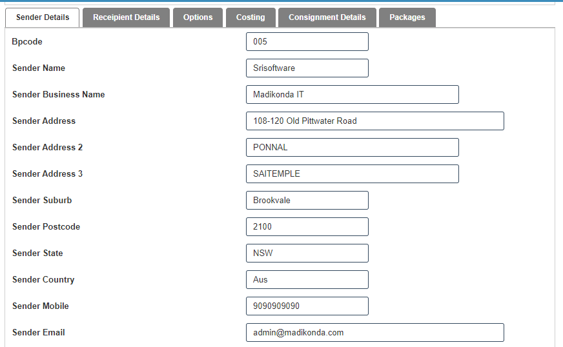This screenshot has height=347, width=563.
Task: Click the Sender Business Name input
Action: coord(352,95)
